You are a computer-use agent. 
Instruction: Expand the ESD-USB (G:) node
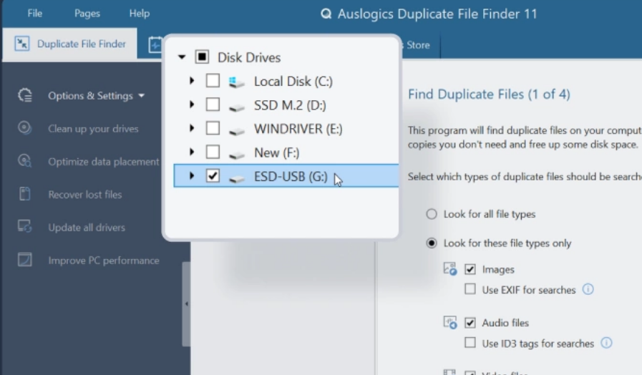pos(192,175)
